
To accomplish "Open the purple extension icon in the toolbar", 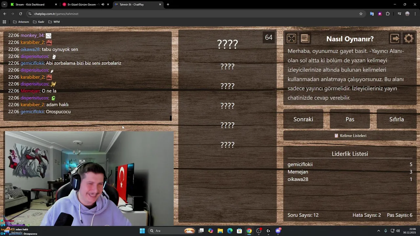I will 380,14.
